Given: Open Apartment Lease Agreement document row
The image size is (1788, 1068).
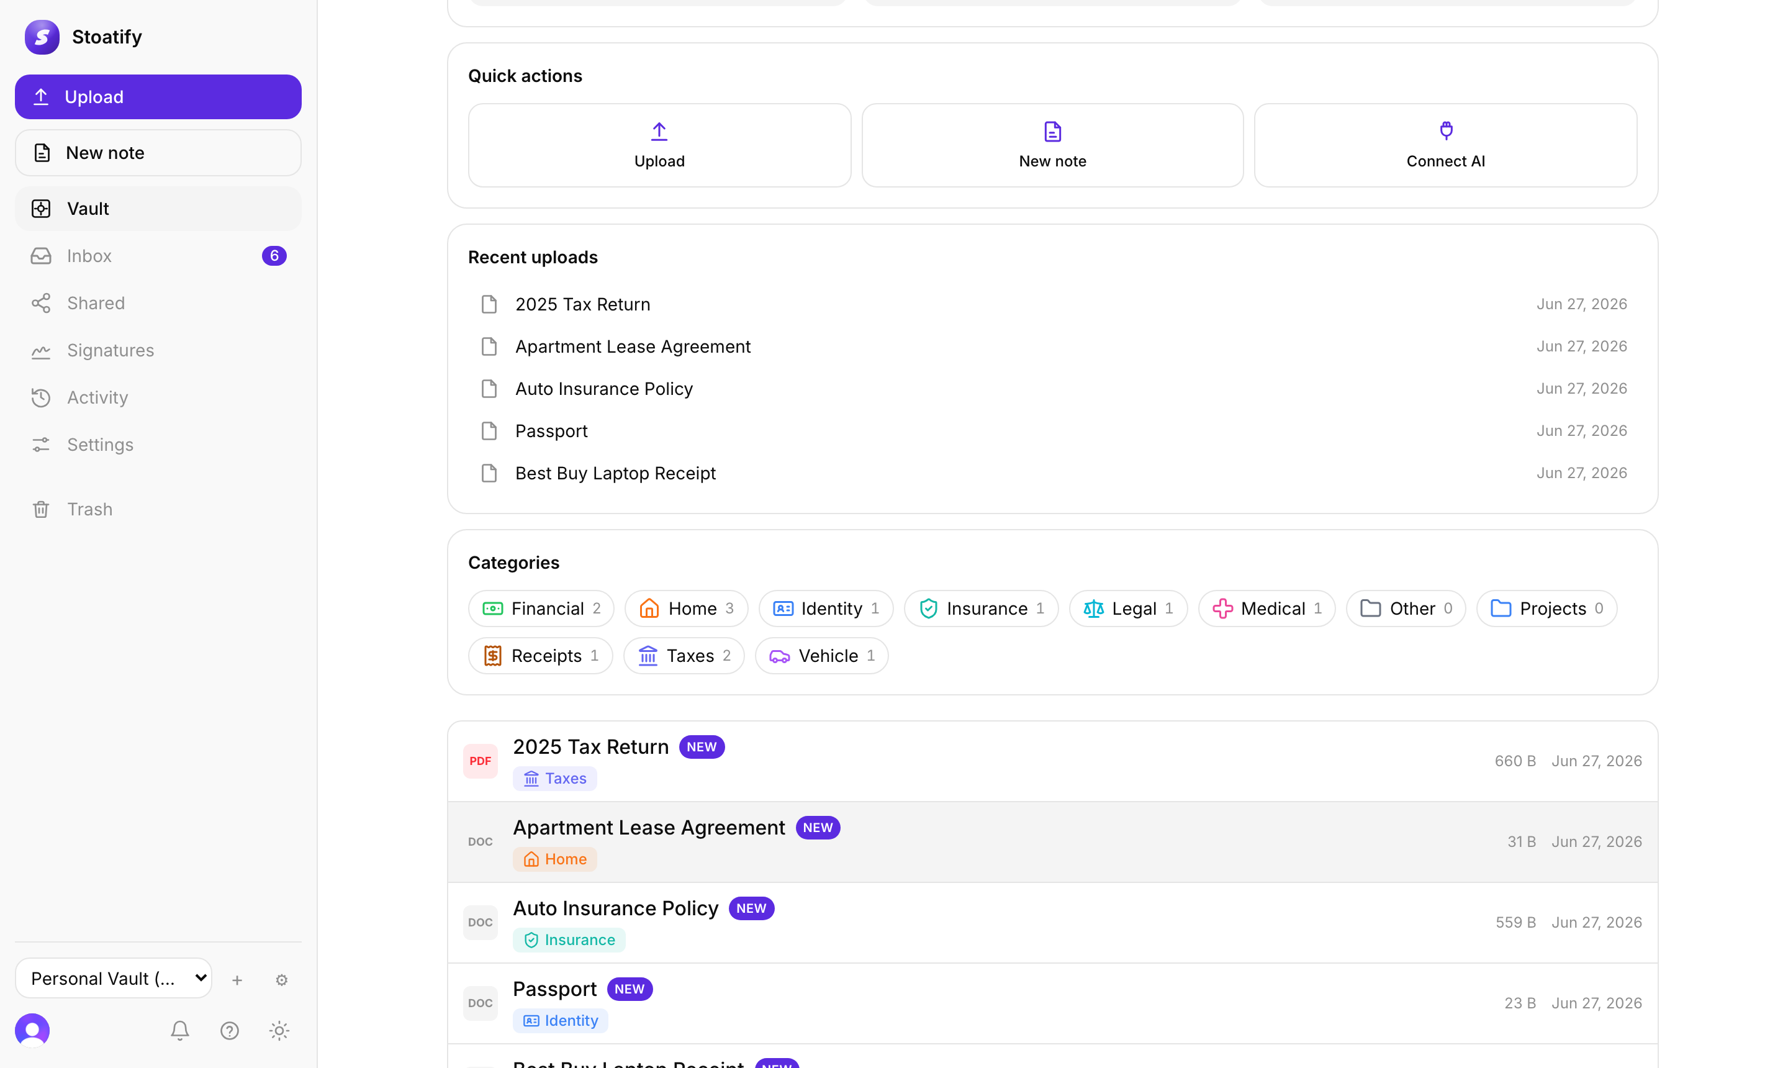Looking at the screenshot, I should (x=1053, y=842).
